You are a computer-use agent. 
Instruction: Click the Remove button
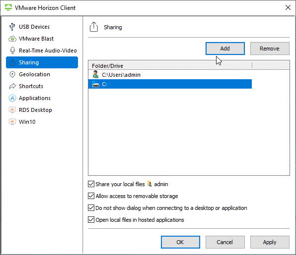click(x=270, y=49)
